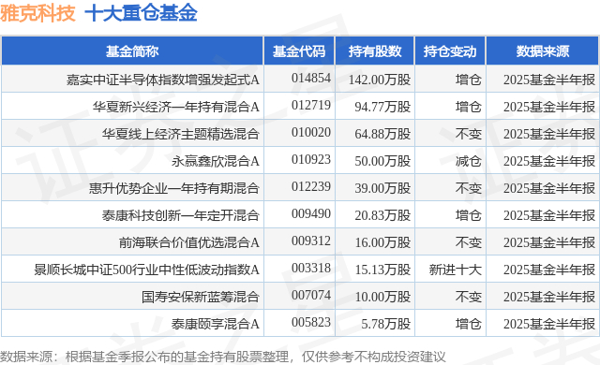Click the 5.78万股 holdings value

pyautogui.click(x=386, y=324)
